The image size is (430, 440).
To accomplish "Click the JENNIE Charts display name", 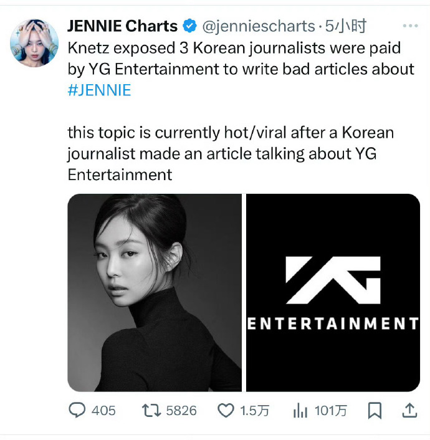I will coord(123,26).
